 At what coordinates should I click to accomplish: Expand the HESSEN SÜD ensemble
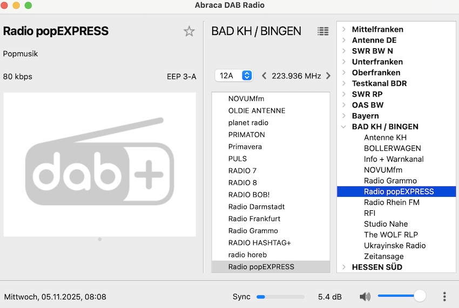click(344, 267)
